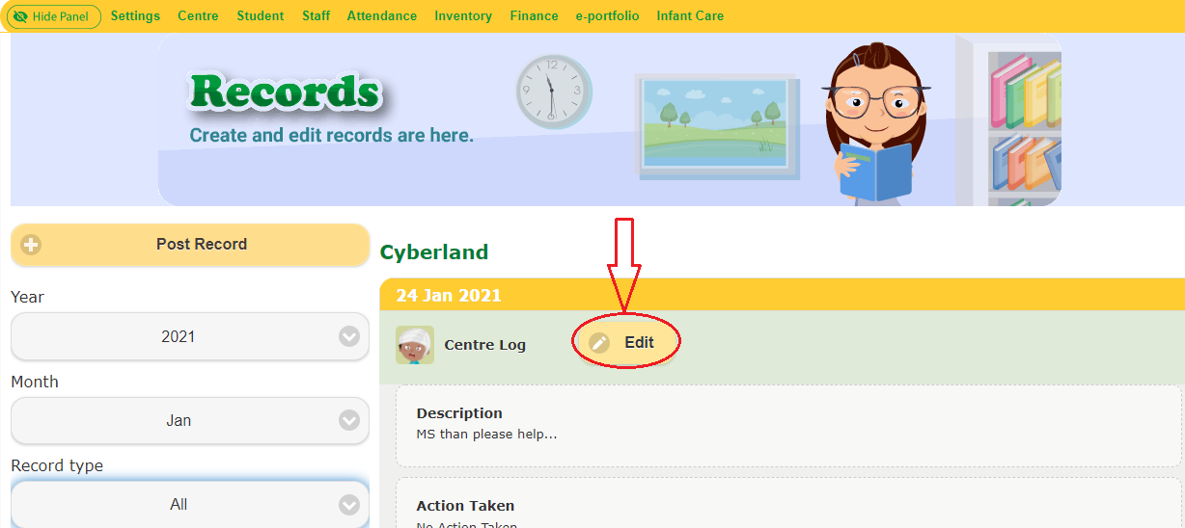Open the Attendance menu

coord(382,16)
